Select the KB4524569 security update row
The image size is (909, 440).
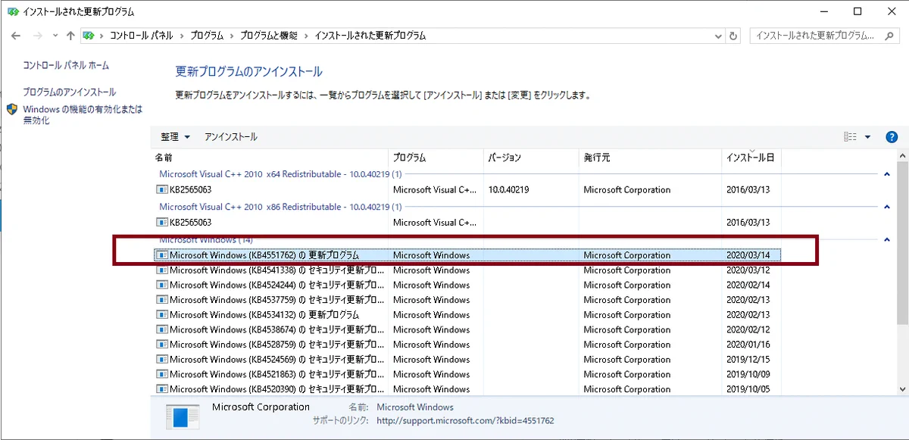467,360
